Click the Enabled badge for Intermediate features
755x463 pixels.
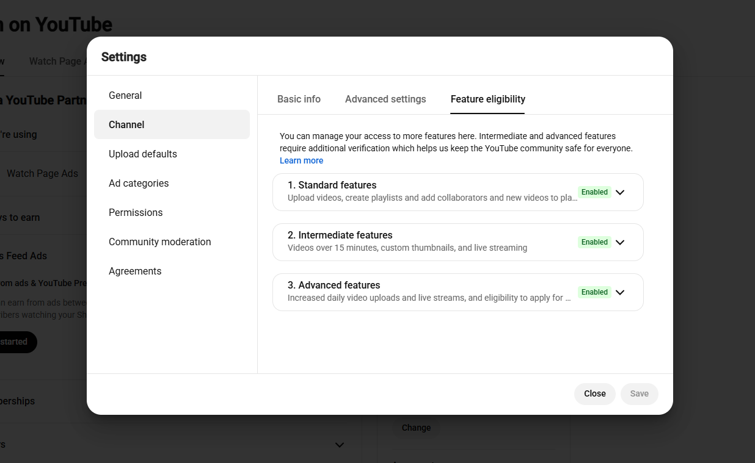[x=594, y=242]
